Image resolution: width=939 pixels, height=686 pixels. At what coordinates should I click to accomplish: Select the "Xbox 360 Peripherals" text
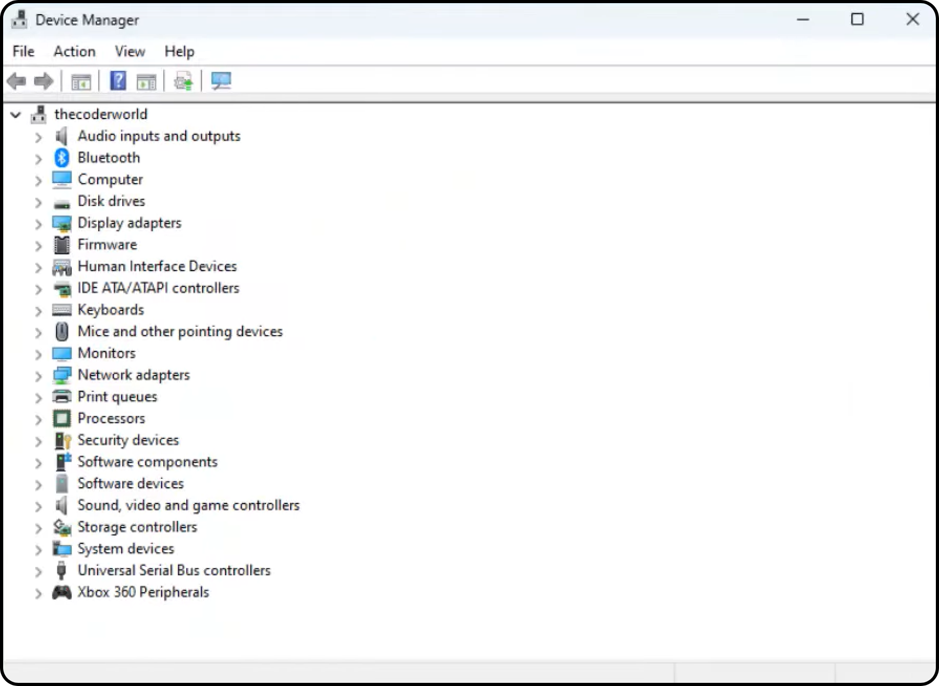(x=143, y=592)
